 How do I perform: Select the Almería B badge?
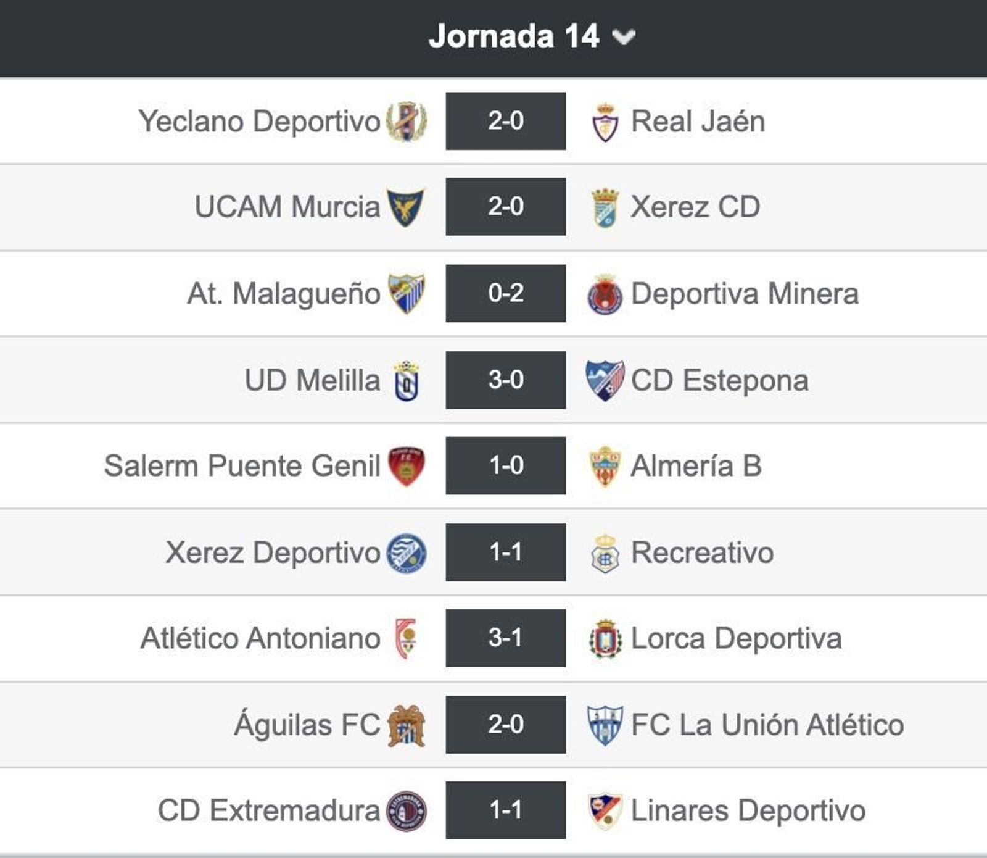click(x=605, y=465)
